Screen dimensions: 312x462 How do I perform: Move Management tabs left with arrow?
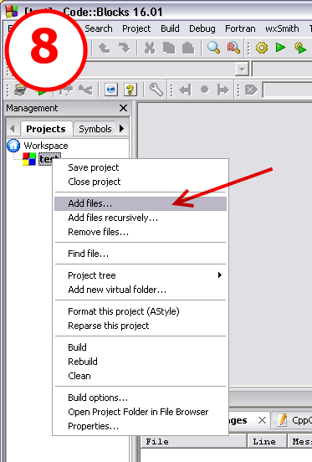click(12, 128)
